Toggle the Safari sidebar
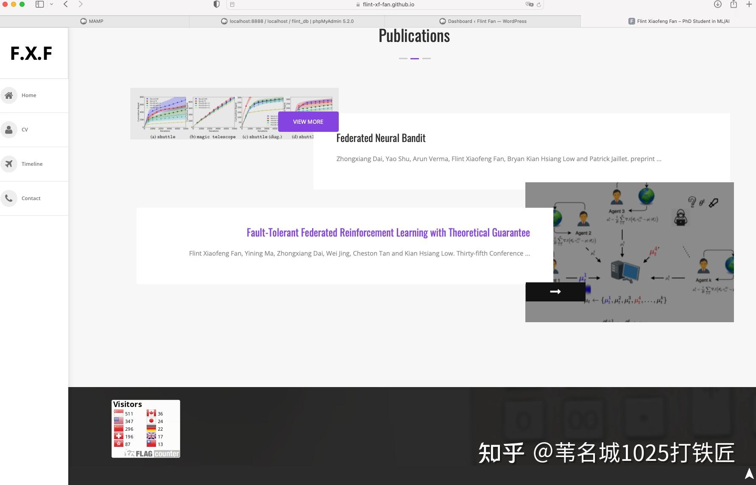The height and width of the screenshot is (485, 756). click(x=39, y=4)
